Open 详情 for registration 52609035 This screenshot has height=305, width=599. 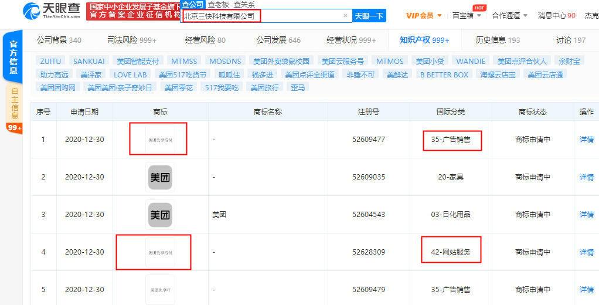[586, 177]
